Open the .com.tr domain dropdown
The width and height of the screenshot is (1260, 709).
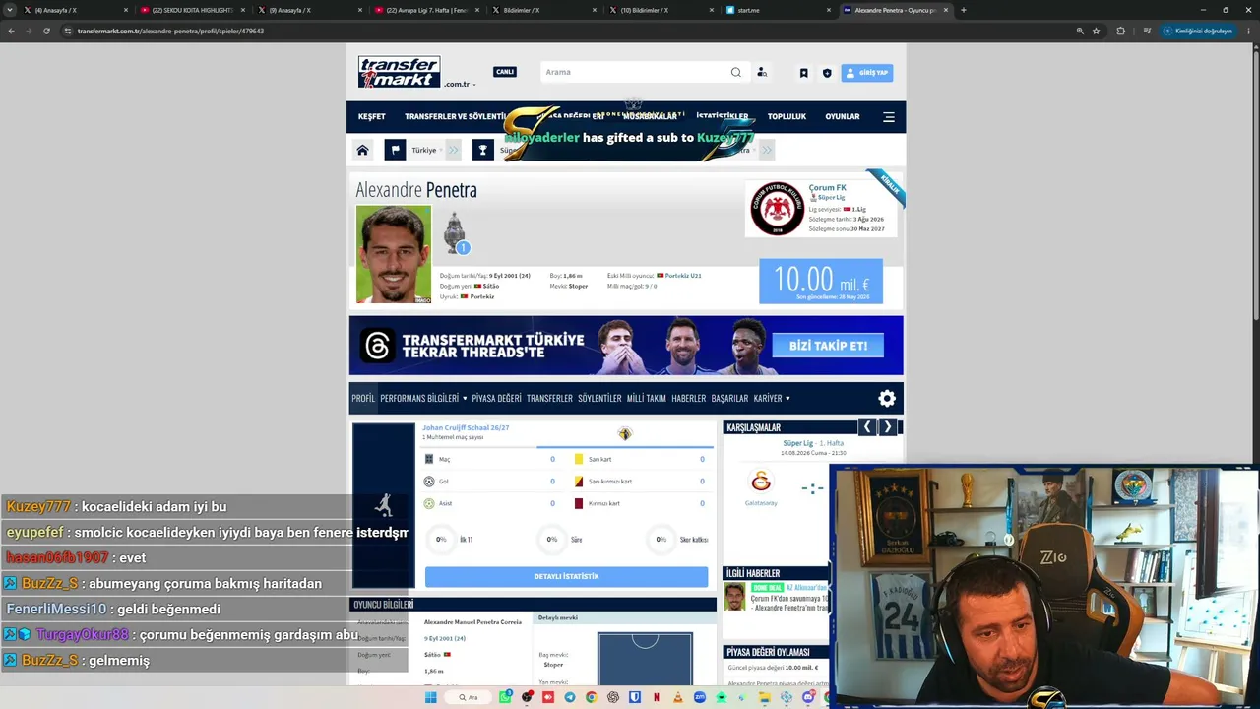460,85
